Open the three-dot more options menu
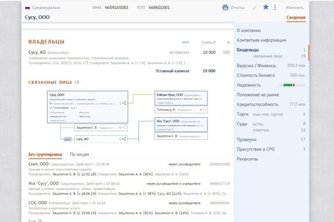 click(x=275, y=7)
